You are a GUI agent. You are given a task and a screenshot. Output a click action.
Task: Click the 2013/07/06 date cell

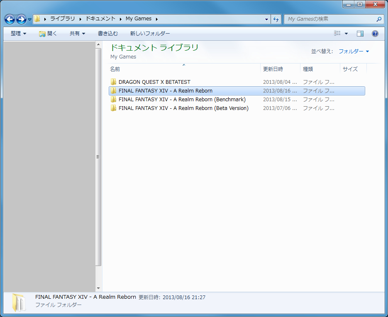point(280,108)
